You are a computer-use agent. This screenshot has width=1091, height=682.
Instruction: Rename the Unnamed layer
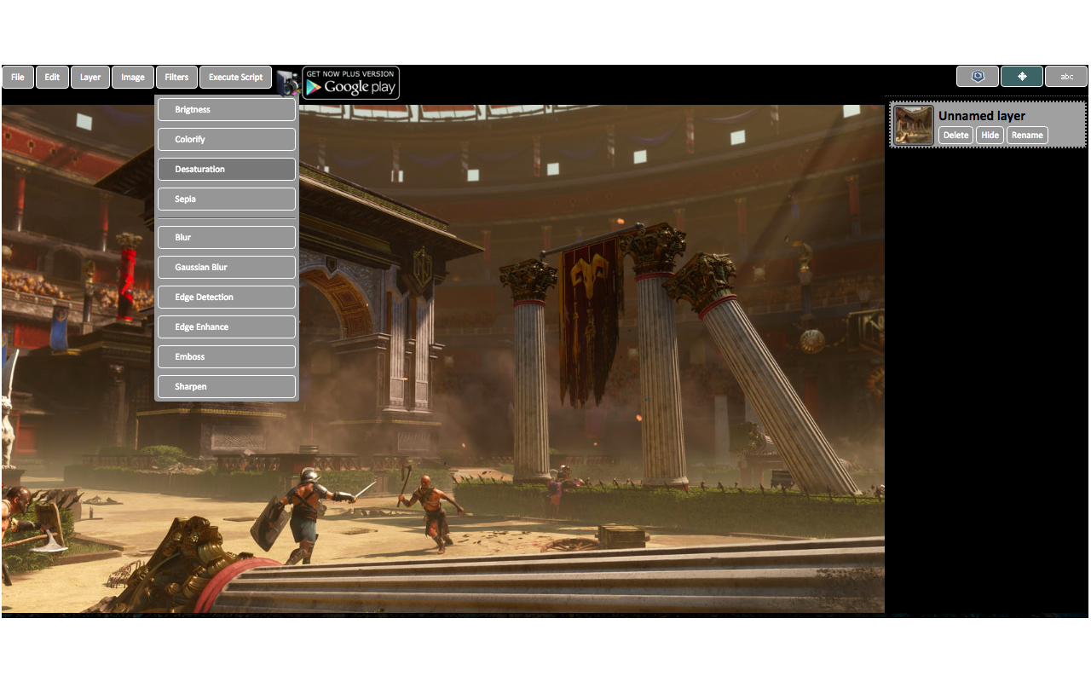click(x=1027, y=135)
